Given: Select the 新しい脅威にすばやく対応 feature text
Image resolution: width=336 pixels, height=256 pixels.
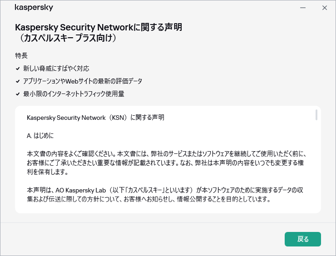Looking at the screenshot, I should [x=56, y=69].
